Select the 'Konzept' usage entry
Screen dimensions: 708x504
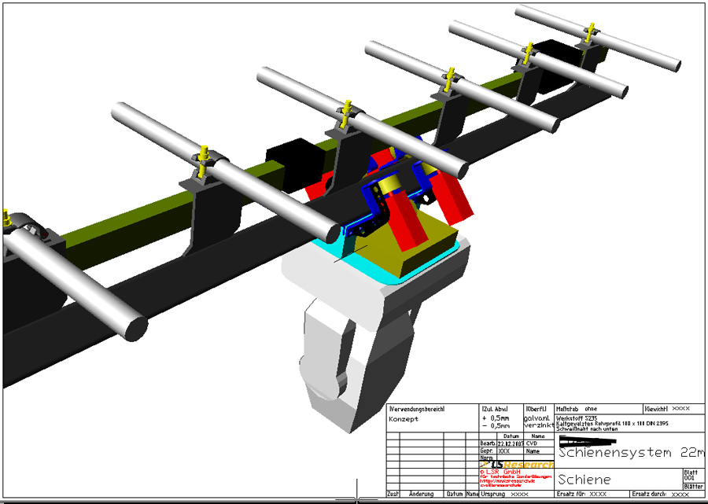pos(404,419)
